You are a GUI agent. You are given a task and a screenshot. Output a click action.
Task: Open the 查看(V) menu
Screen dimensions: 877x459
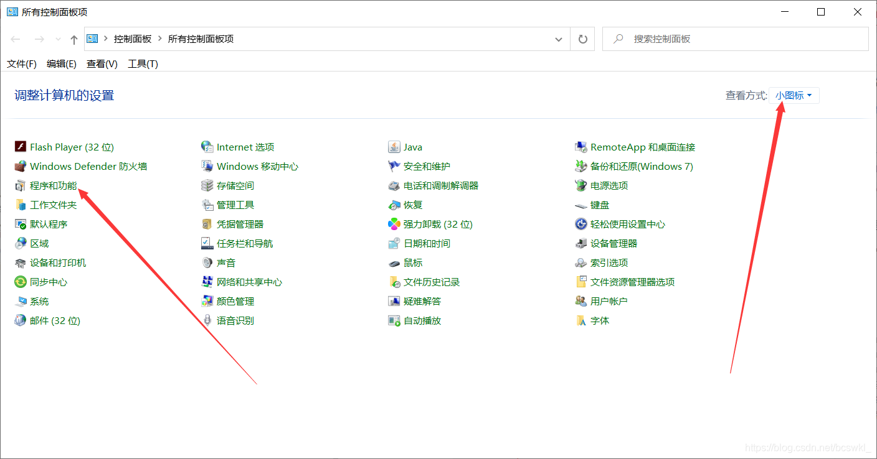[101, 63]
